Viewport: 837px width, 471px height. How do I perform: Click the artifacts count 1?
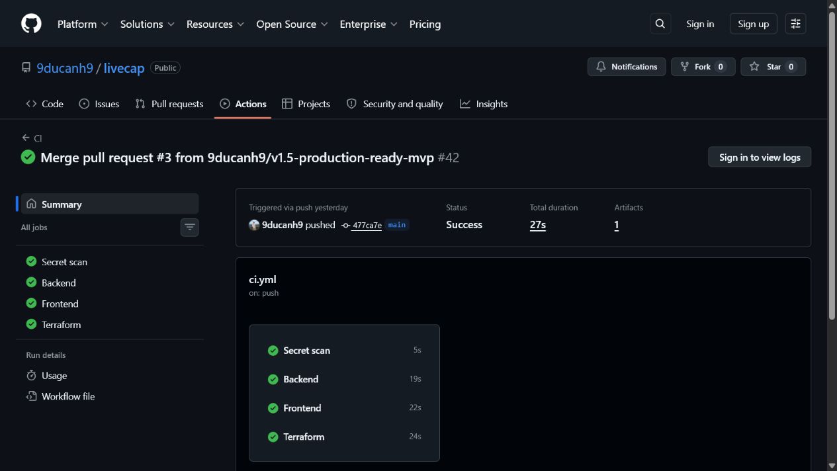(x=617, y=225)
